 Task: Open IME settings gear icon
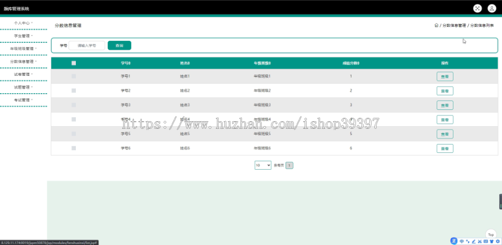[x=498, y=242]
